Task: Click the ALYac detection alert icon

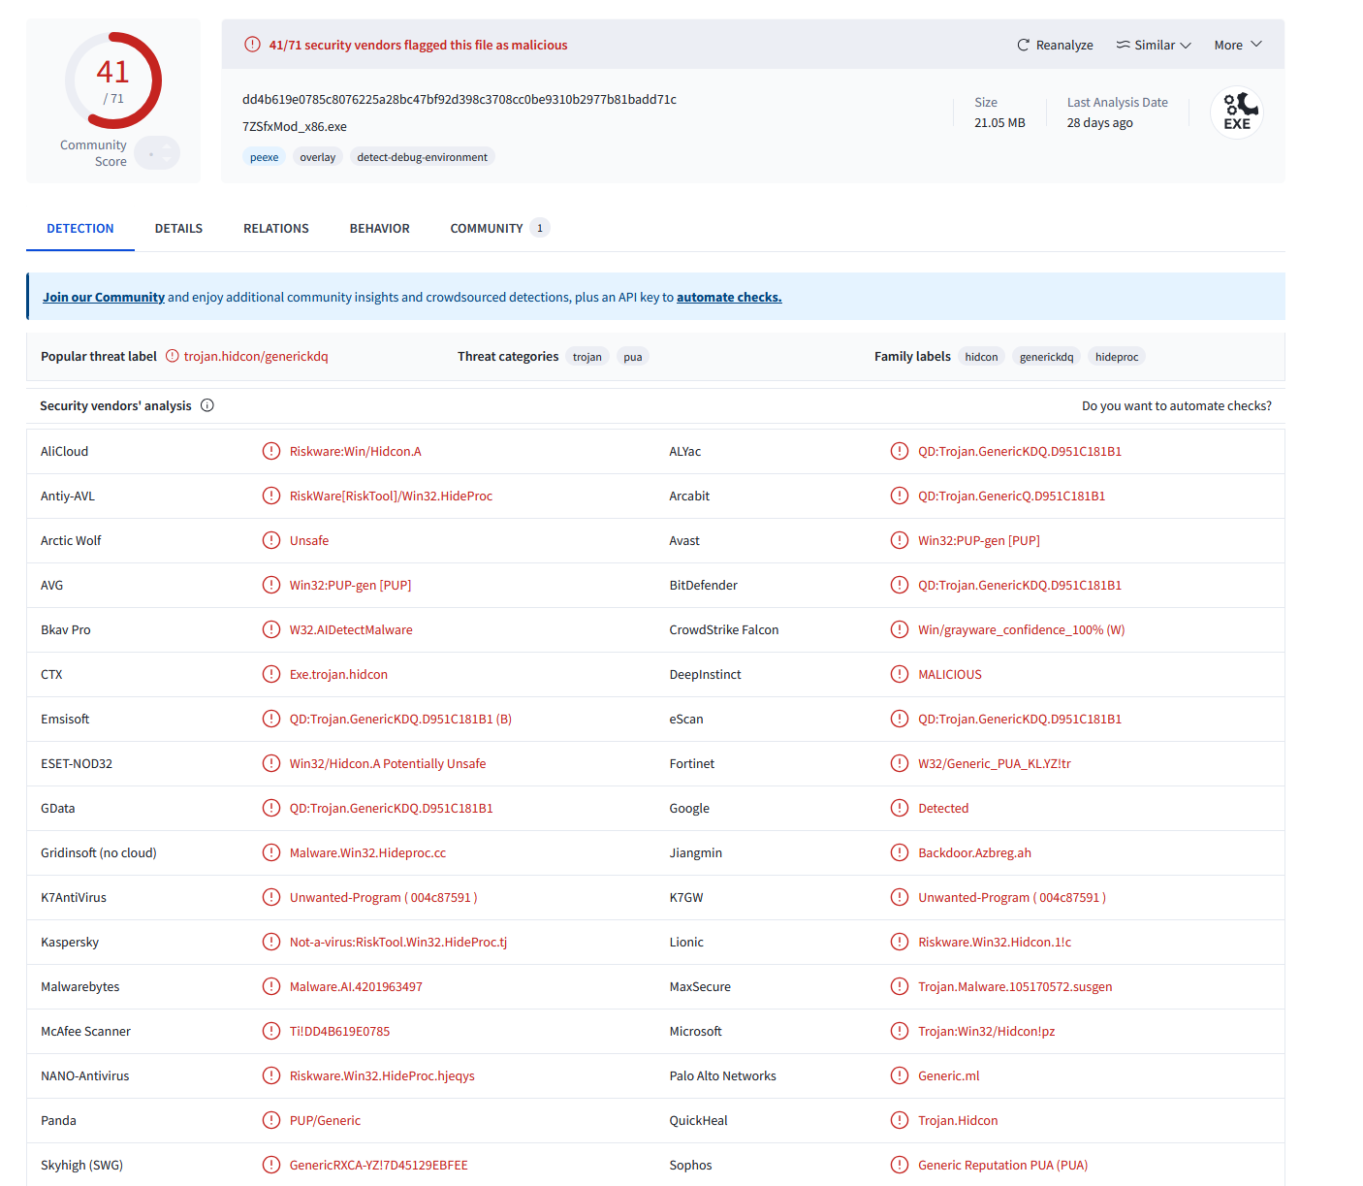Action: point(900,451)
